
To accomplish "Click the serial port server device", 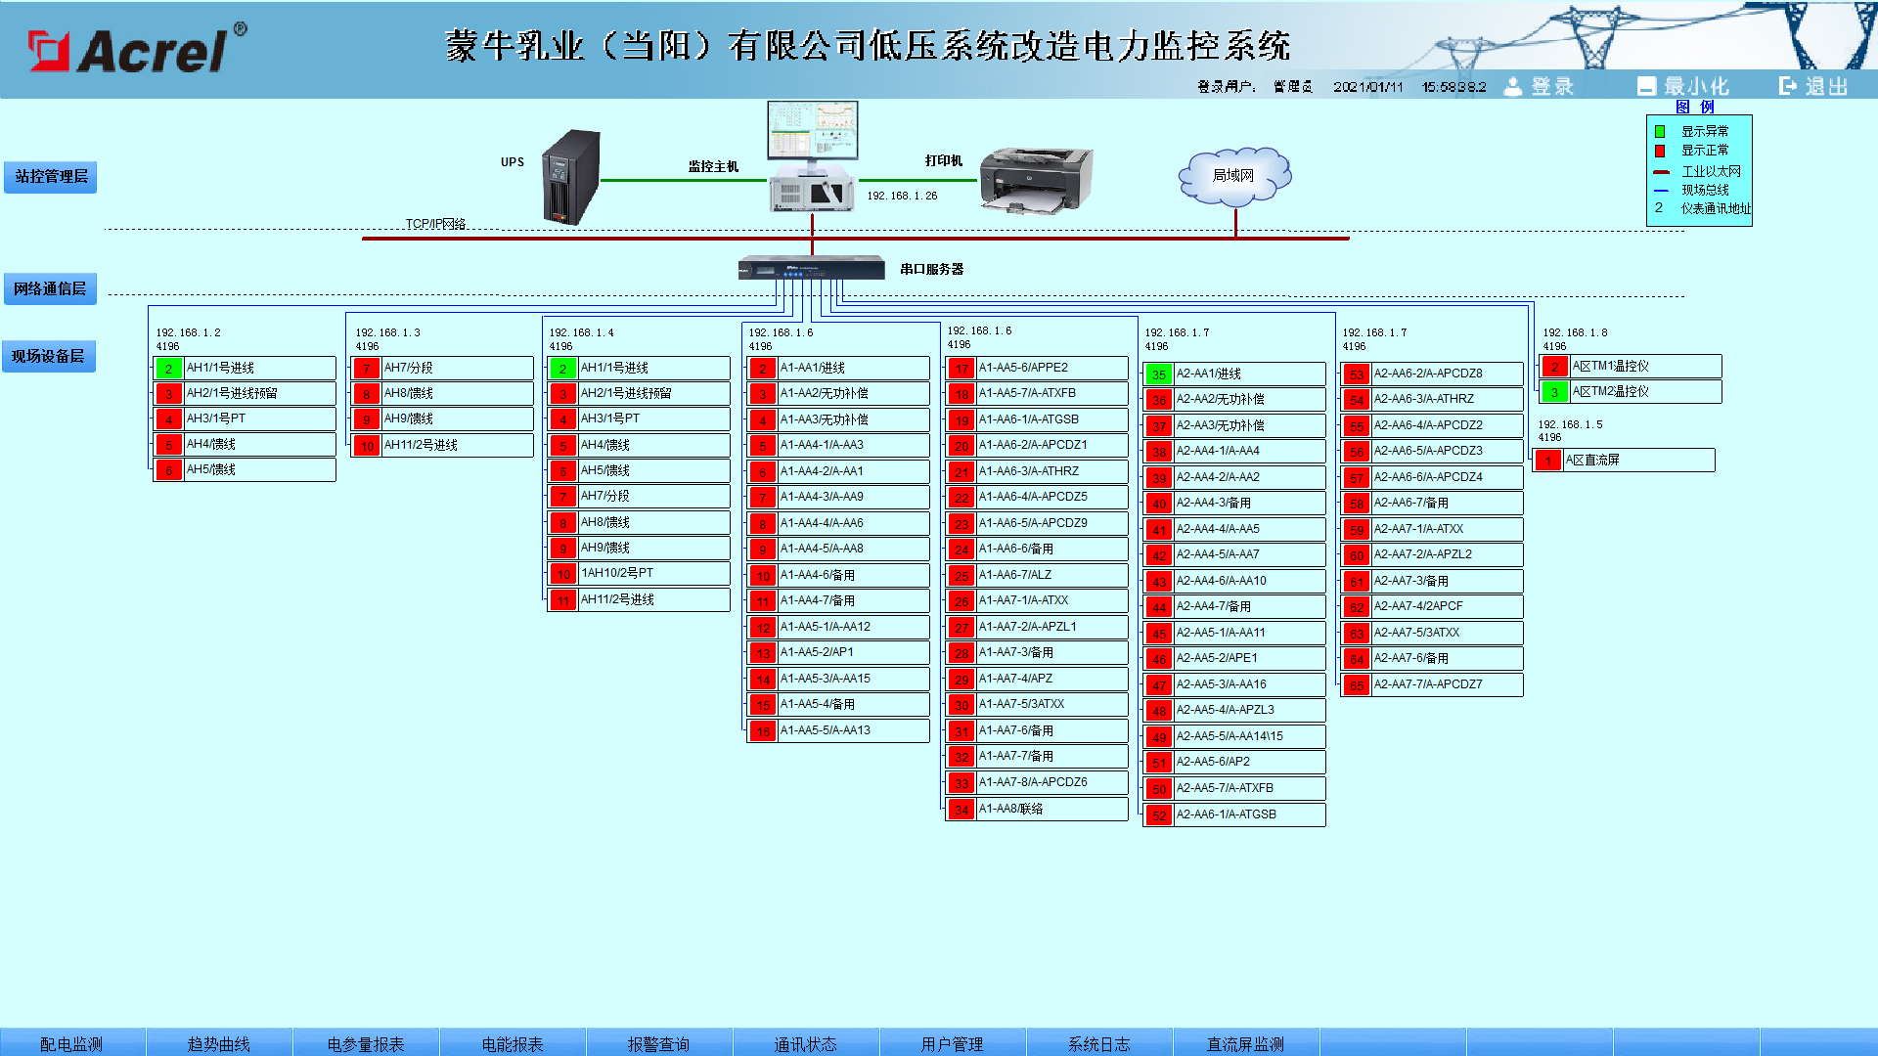I will [x=811, y=268].
